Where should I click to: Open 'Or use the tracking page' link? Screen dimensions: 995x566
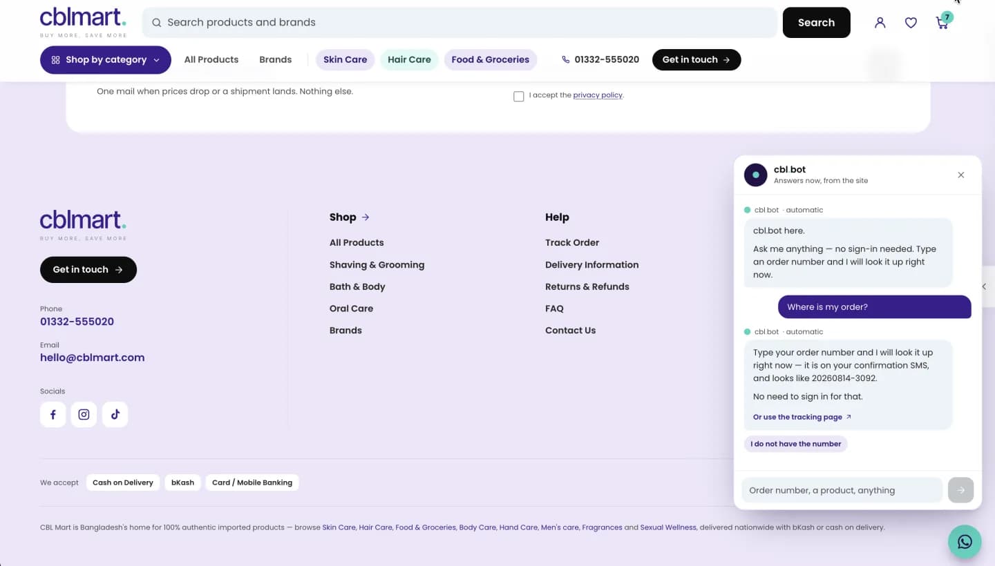[802, 417]
